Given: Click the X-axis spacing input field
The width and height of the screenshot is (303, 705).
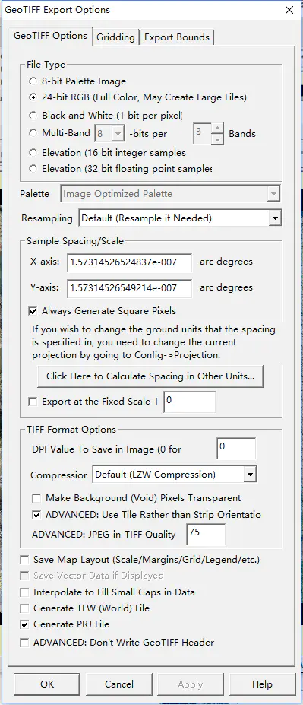Looking at the screenshot, I should 130,262.
